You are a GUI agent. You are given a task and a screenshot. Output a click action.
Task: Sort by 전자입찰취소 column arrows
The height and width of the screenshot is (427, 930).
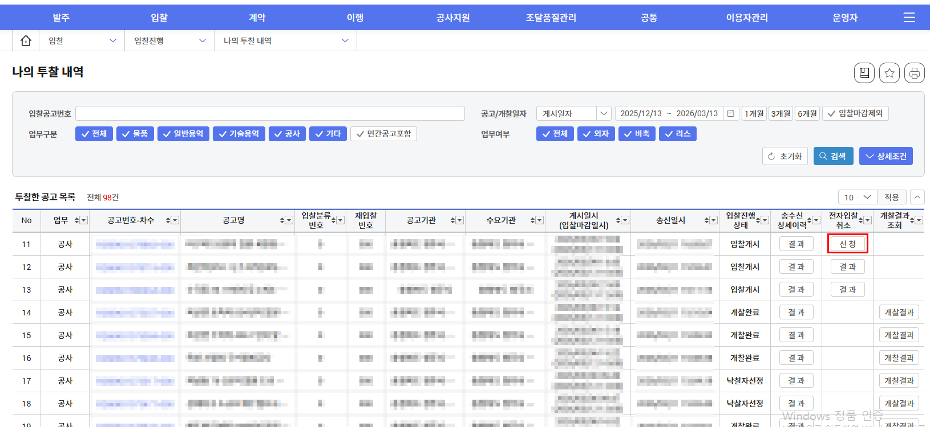click(860, 220)
